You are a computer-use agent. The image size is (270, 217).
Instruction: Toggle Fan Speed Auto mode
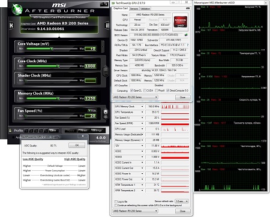(92, 110)
